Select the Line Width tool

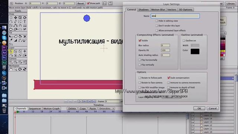(16, 41)
